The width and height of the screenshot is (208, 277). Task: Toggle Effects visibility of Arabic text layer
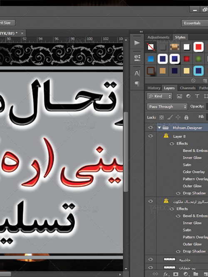(x=172, y=209)
